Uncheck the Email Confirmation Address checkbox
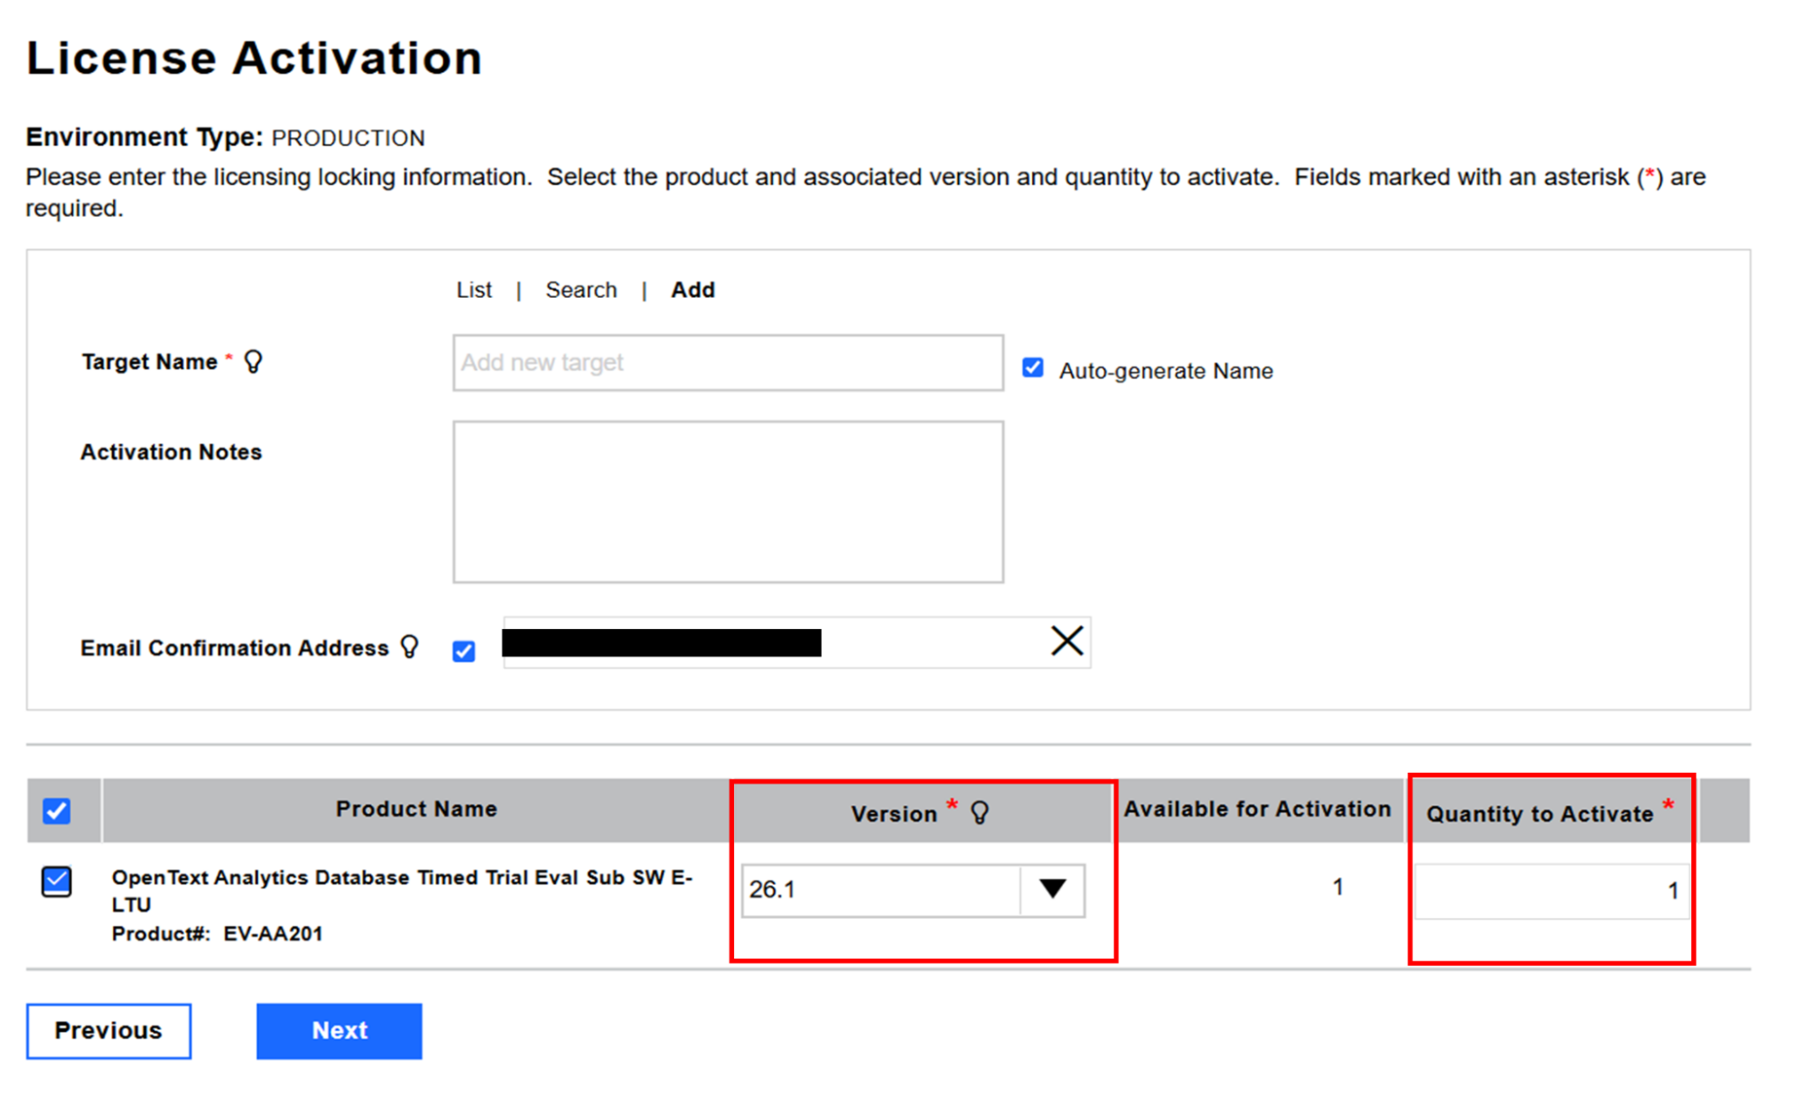 point(464,651)
